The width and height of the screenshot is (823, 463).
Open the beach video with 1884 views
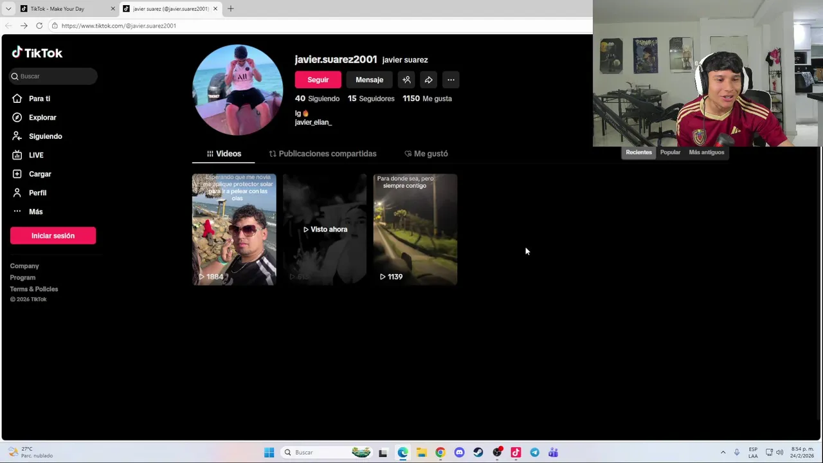234,230
